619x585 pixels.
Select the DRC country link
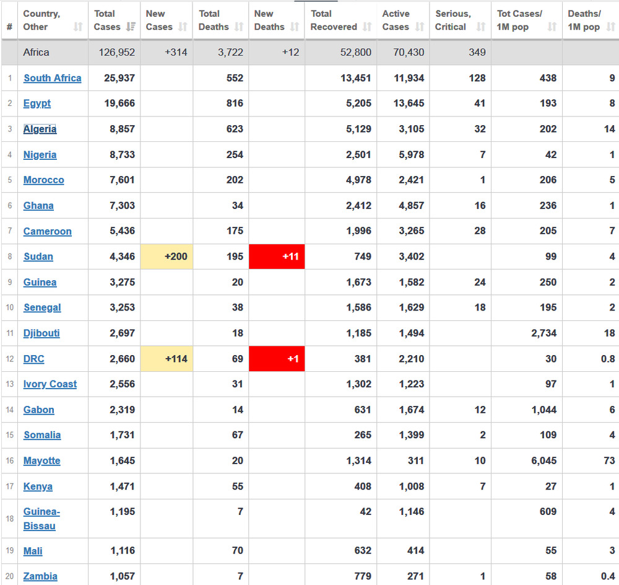(33, 359)
